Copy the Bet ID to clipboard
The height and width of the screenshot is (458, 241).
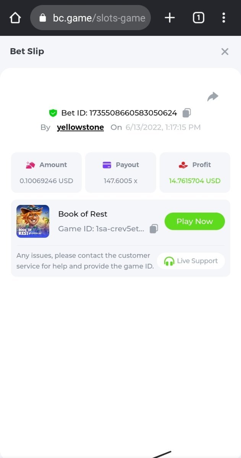click(x=187, y=113)
